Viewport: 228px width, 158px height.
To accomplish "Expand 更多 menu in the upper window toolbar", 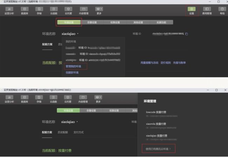I will click(x=99, y=11).
